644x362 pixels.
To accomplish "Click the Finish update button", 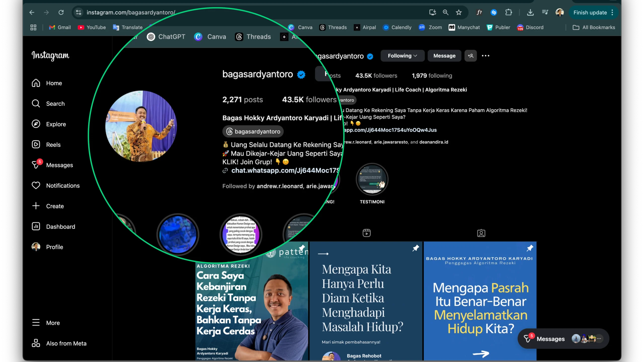I will [590, 13].
